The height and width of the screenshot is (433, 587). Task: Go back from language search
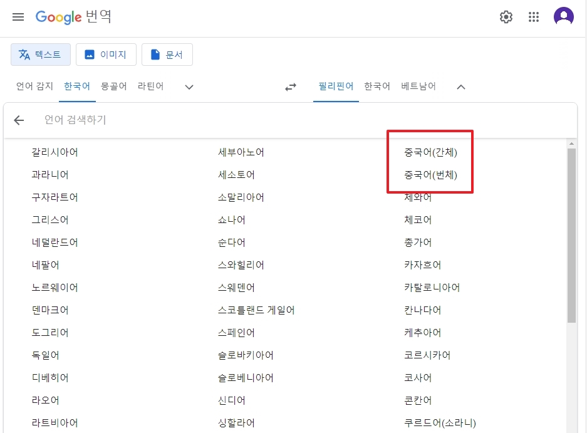pos(19,120)
